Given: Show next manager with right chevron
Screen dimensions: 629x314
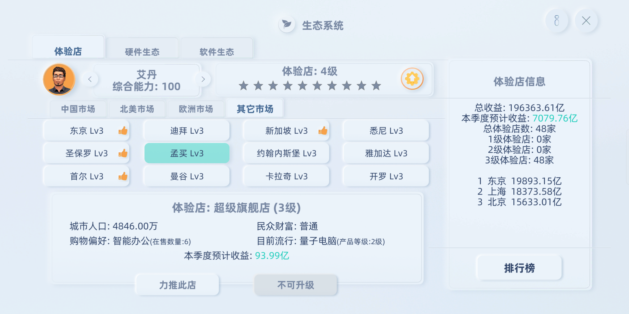Looking at the screenshot, I should tap(203, 79).
